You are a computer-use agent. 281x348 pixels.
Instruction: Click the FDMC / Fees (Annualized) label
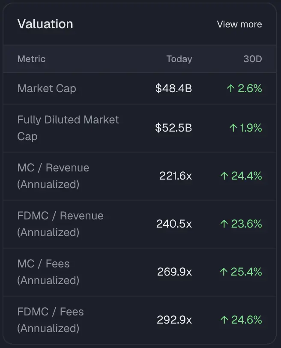(x=51, y=320)
